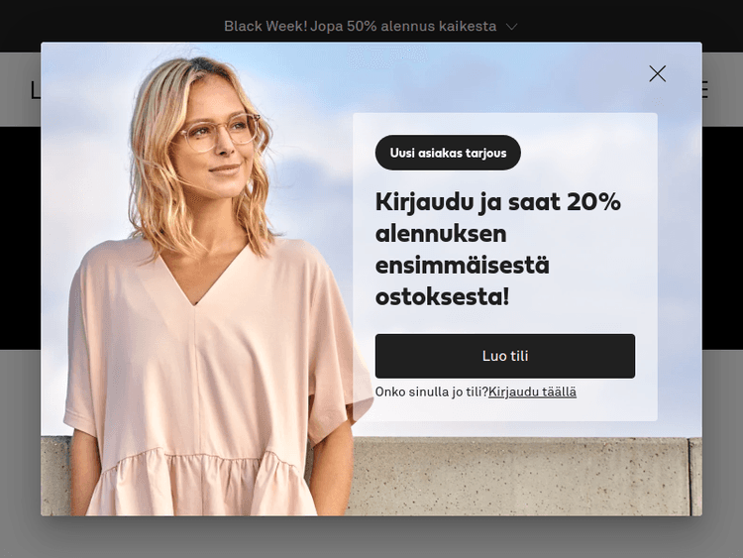The image size is (743, 558).
Task: Expand the Black Week banner chevron
Action: [x=512, y=27]
